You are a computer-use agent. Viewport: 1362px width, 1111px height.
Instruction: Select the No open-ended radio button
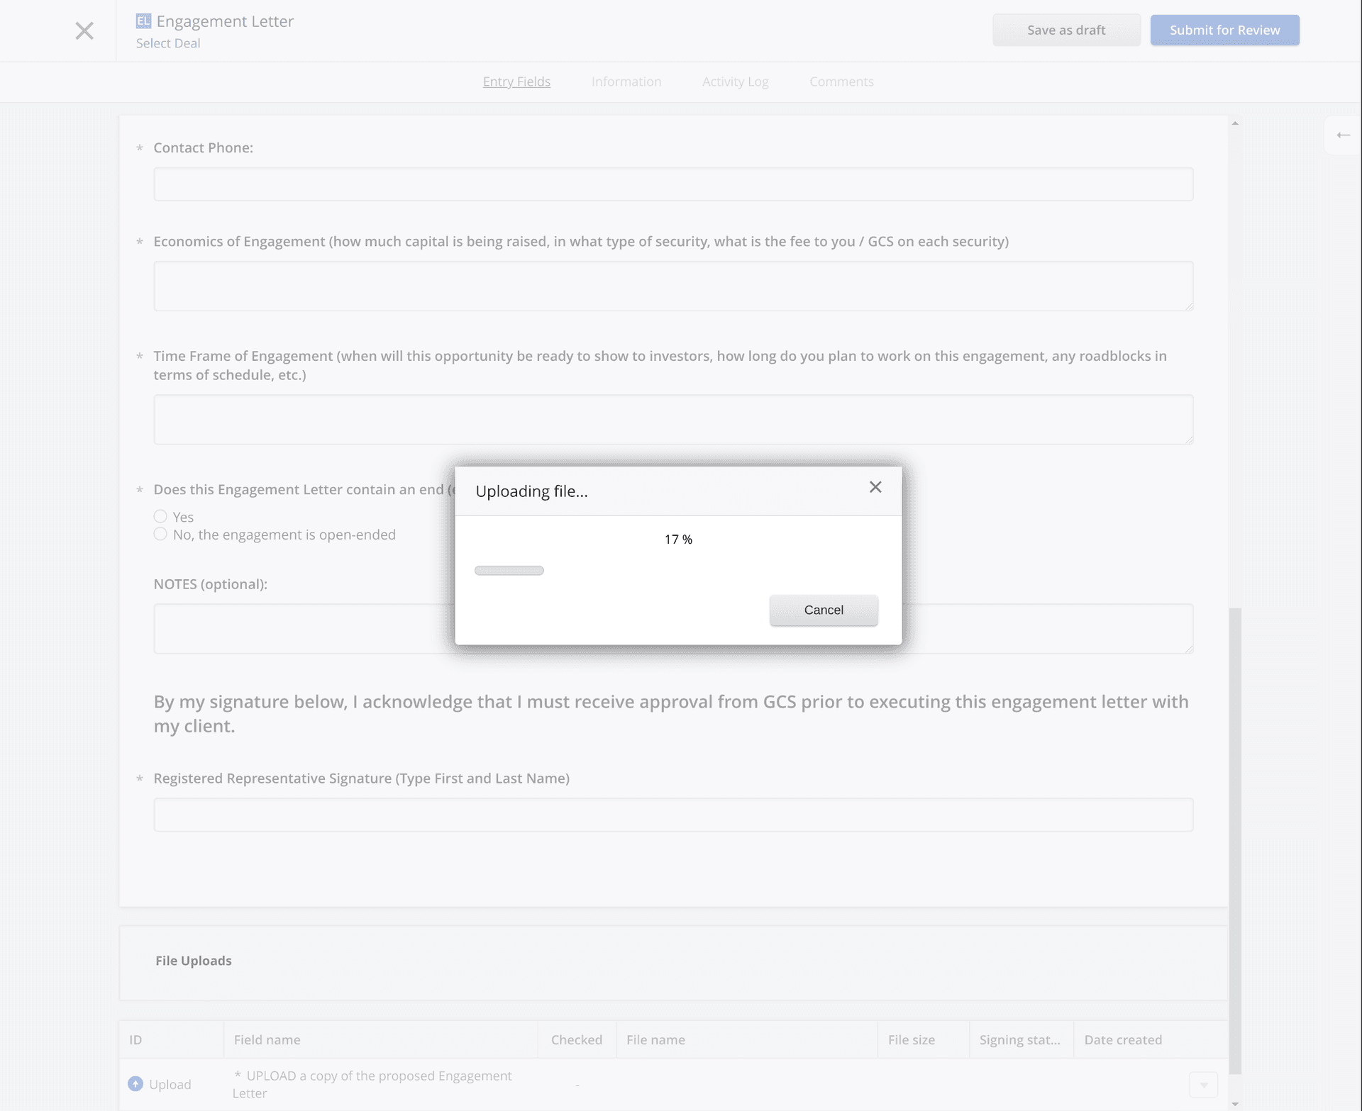[x=160, y=532]
